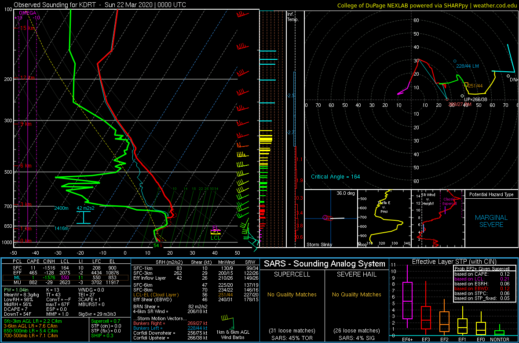Image resolution: width=519 pixels, height=343 pixels.
Task: Click the BRN Shear = 82 m2/s2 value
Action: (170, 307)
